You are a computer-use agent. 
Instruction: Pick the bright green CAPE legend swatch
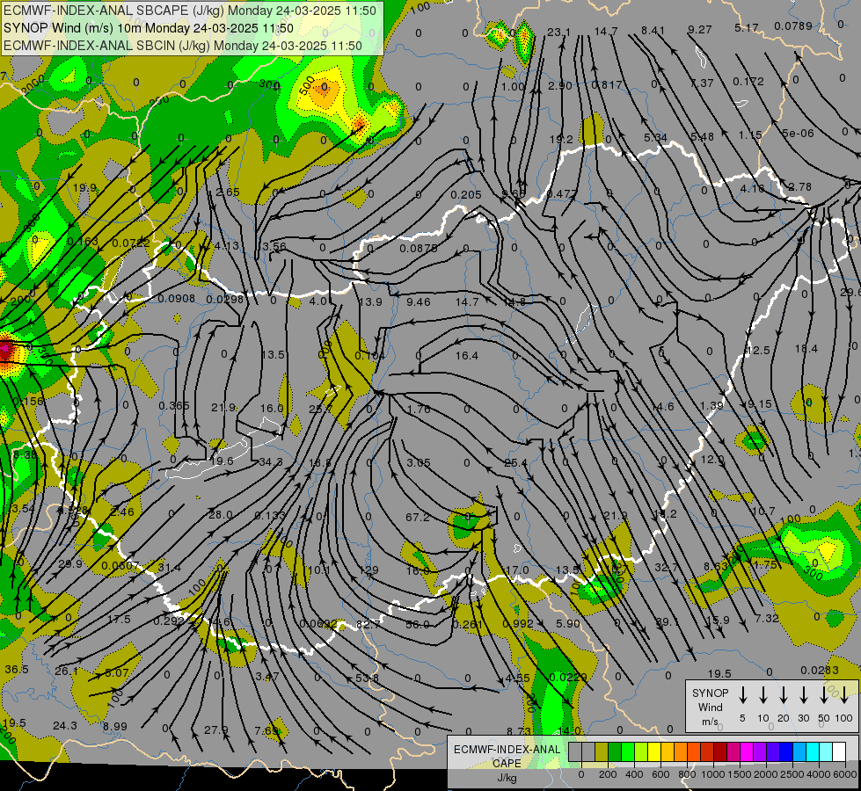pyautogui.click(x=628, y=752)
